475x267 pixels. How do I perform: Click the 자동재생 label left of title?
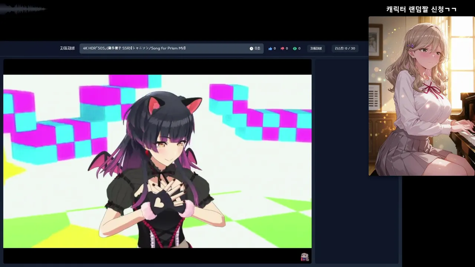67,49
